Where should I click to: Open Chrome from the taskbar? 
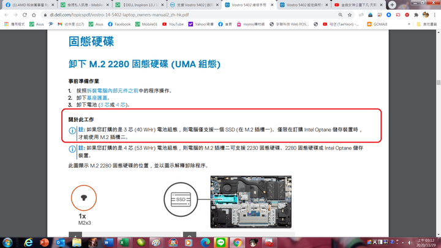tap(237, 242)
